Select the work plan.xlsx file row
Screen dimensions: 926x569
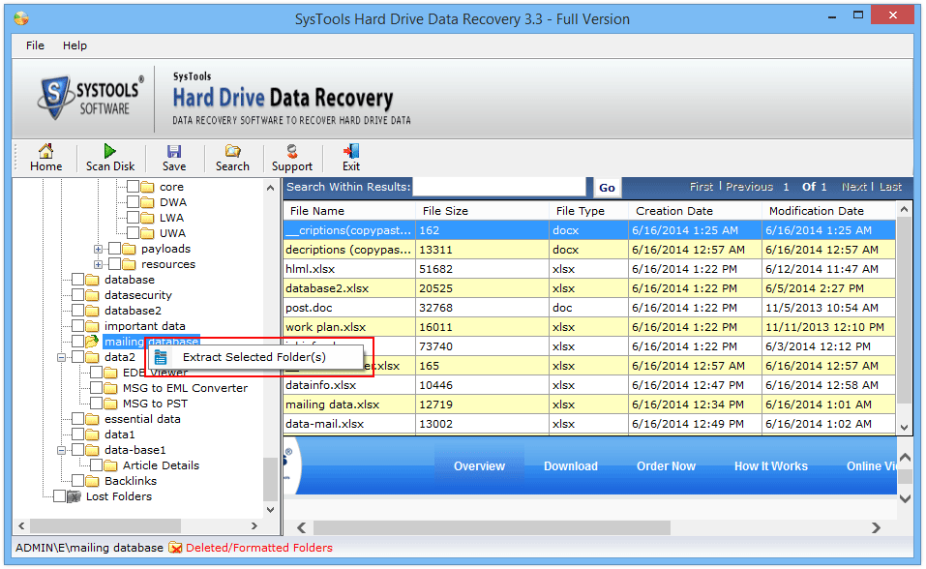point(589,327)
